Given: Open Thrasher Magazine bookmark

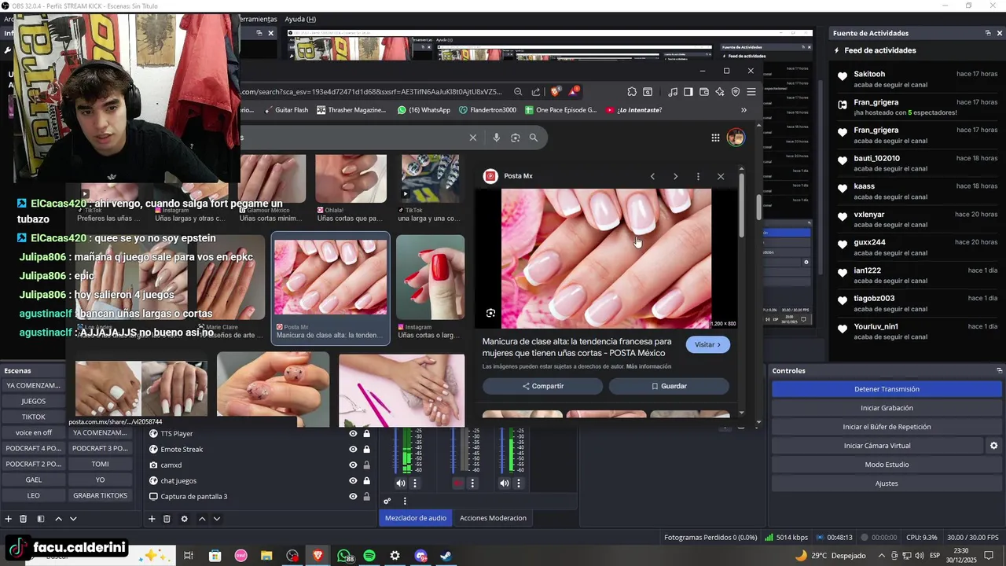Looking at the screenshot, I should tap(351, 110).
